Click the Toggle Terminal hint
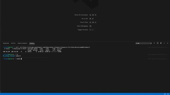Image resolution: width=170 pixels, height=95 pixels. click(83, 30)
